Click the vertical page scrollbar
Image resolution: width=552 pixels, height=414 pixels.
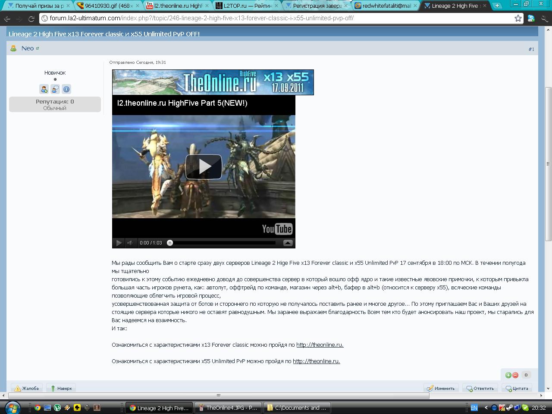coord(548,164)
